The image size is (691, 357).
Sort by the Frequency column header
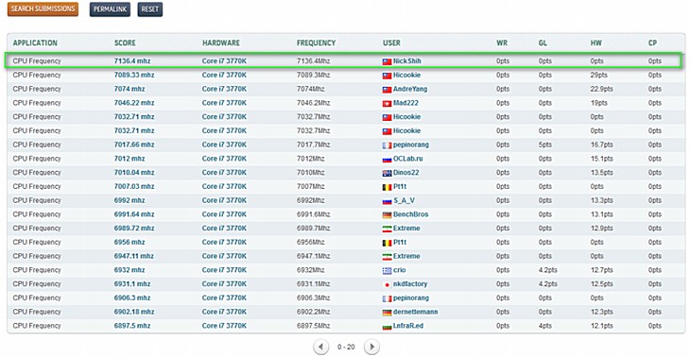pos(316,43)
